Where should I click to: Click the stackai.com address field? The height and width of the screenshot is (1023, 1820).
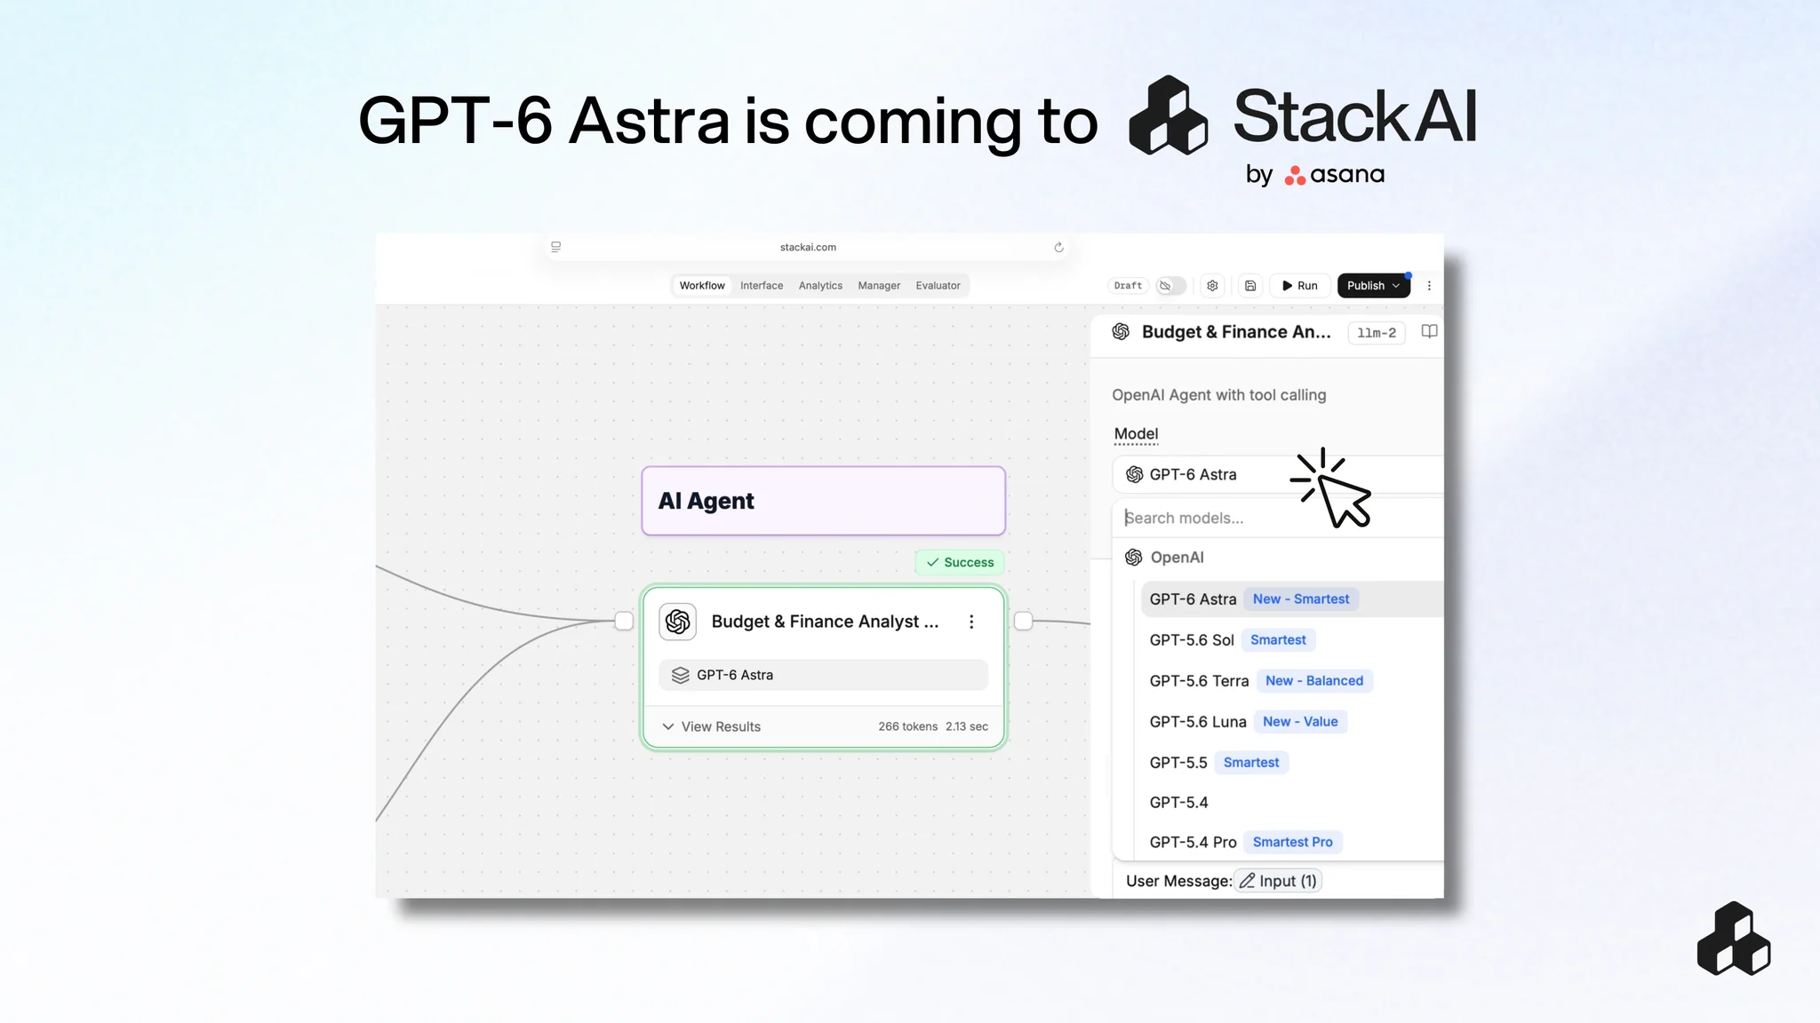807,247
